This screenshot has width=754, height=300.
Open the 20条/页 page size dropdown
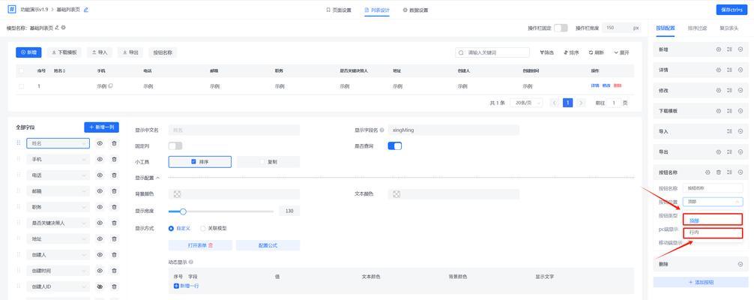click(x=527, y=103)
